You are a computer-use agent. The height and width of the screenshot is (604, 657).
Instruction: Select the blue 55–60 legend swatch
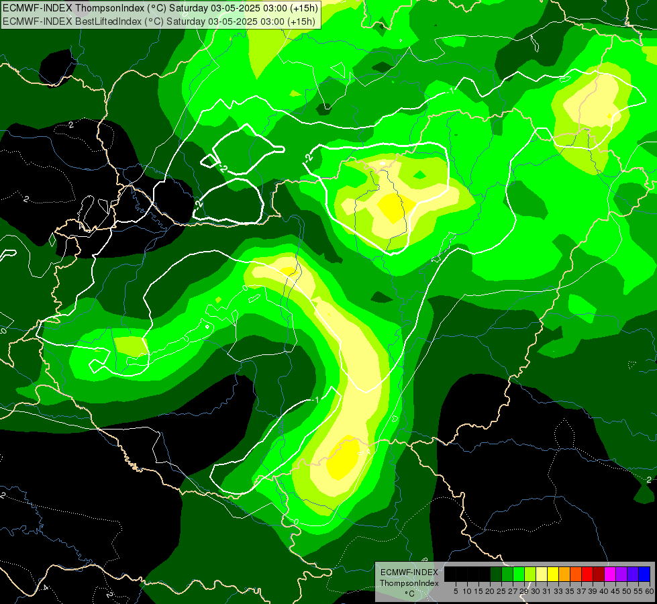[x=644, y=574]
